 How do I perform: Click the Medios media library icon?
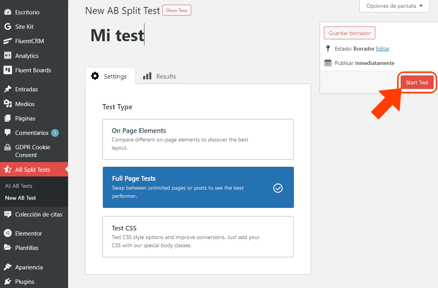7,104
